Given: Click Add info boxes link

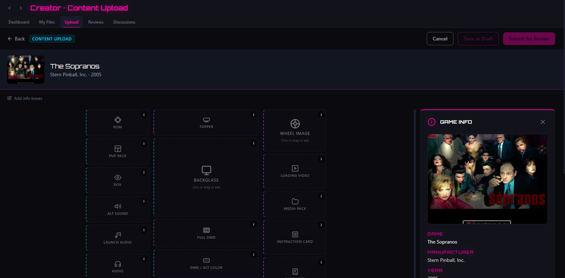Looking at the screenshot, I should pyautogui.click(x=25, y=98).
